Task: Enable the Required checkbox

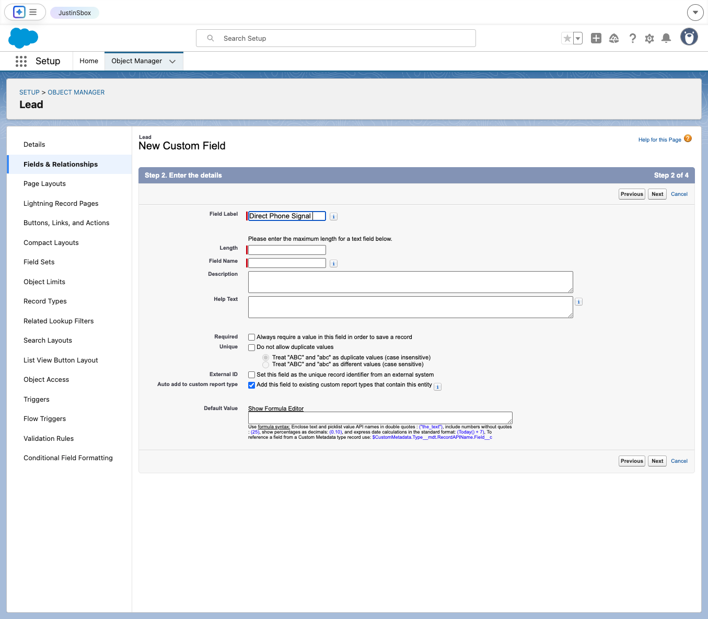Action: pyautogui.click(x=252, y=337)
